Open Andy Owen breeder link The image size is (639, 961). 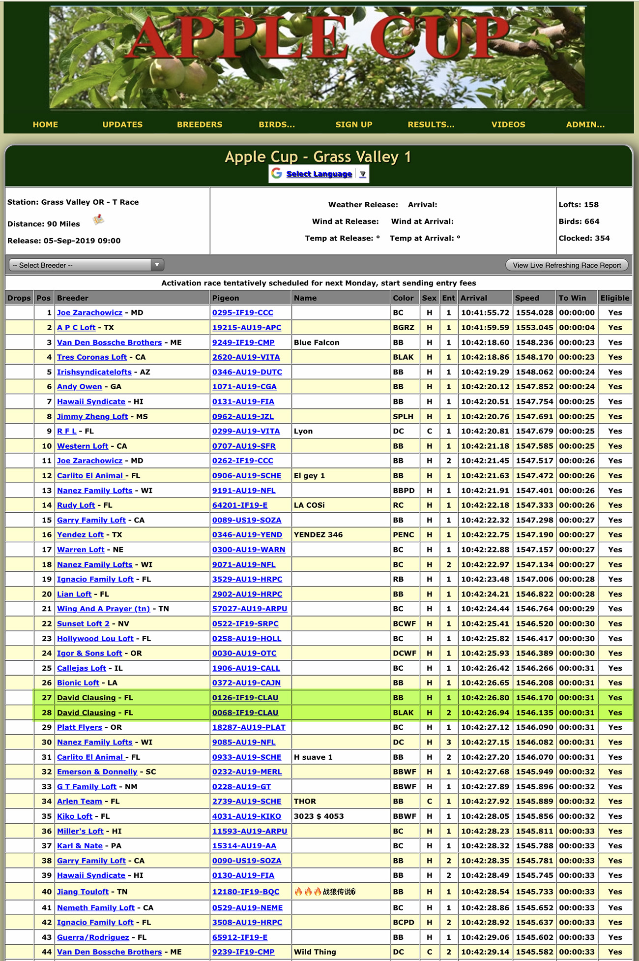tap(80, 387)
